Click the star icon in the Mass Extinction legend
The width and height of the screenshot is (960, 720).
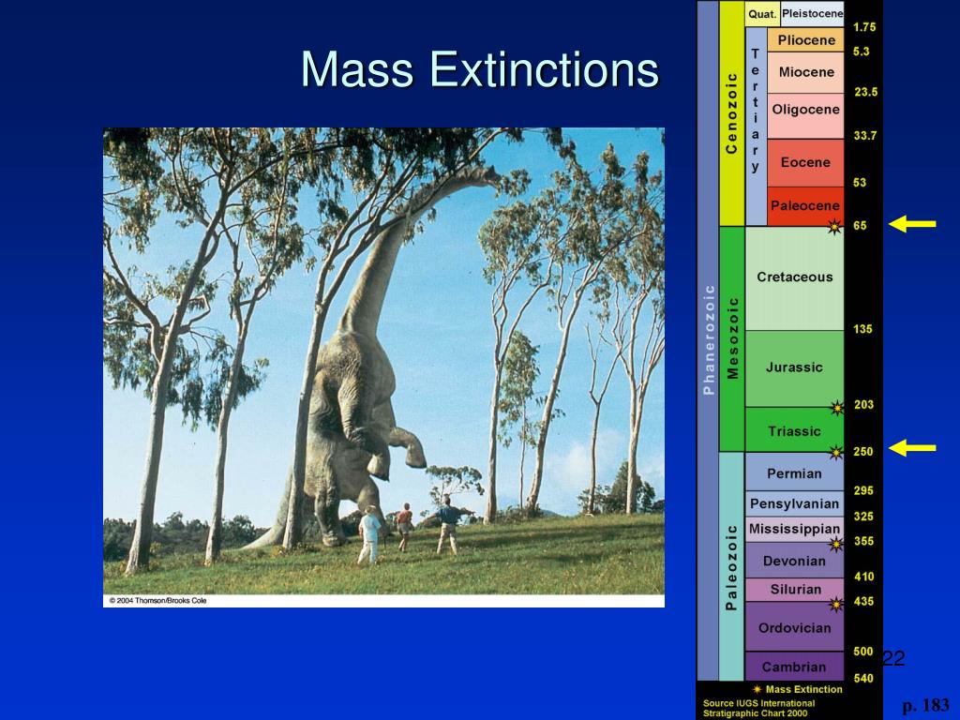[x=757, y=689]
